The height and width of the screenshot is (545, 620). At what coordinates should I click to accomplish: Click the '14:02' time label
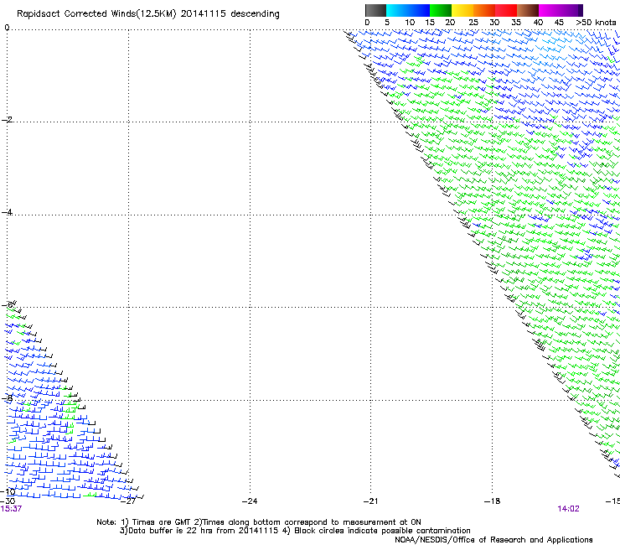568,509
